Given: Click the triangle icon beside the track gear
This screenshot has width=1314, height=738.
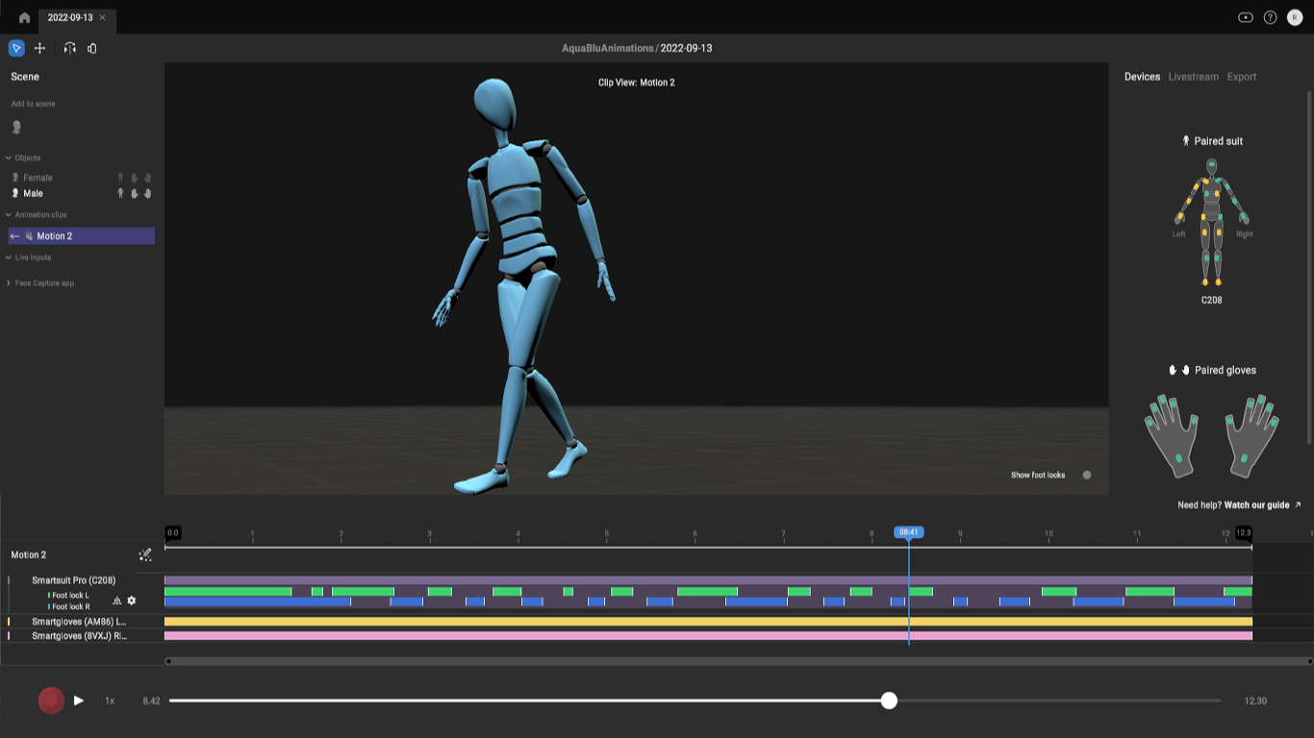Looking at the screenshot, I should [117, 601].
